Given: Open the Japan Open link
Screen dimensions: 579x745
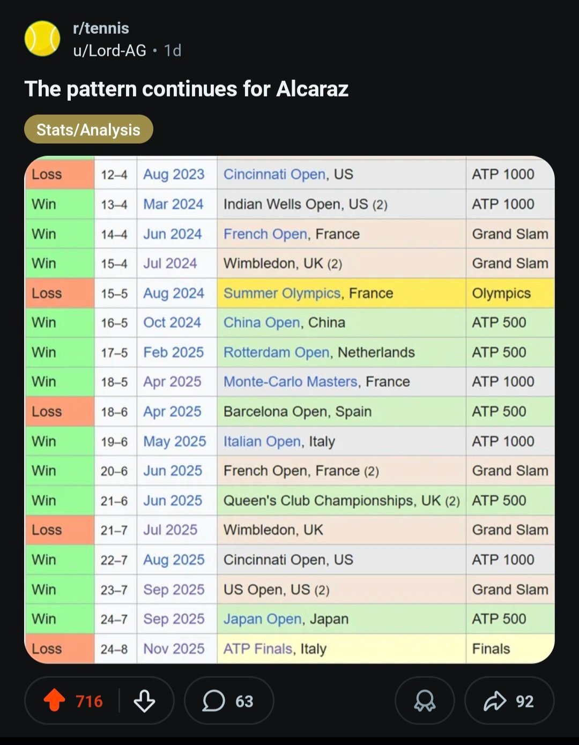Looking at the screenshot, I should (262, 619).
